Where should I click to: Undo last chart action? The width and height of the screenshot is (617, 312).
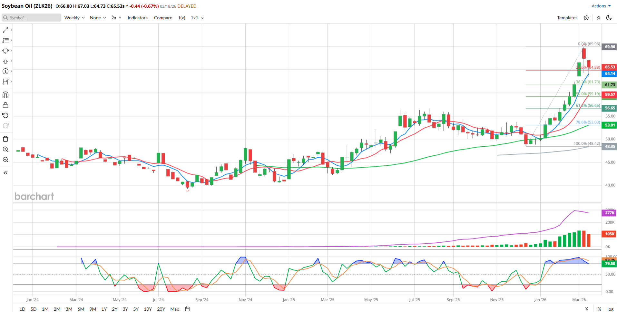coord(5,115)
